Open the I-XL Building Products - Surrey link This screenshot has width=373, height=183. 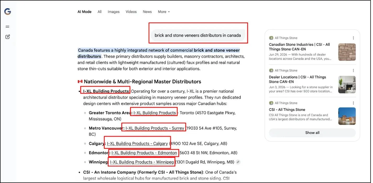pos(155,128)
